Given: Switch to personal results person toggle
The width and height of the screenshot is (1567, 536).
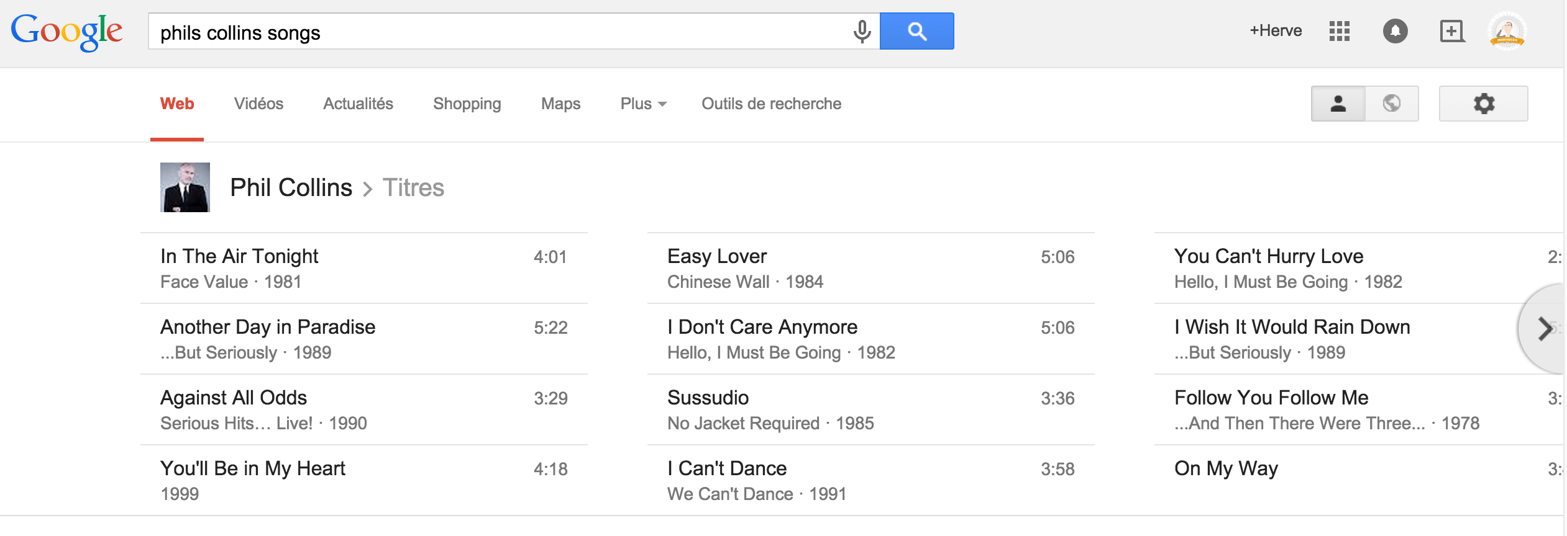Looking at the screenshot, I should click(x=1338, y=104).
